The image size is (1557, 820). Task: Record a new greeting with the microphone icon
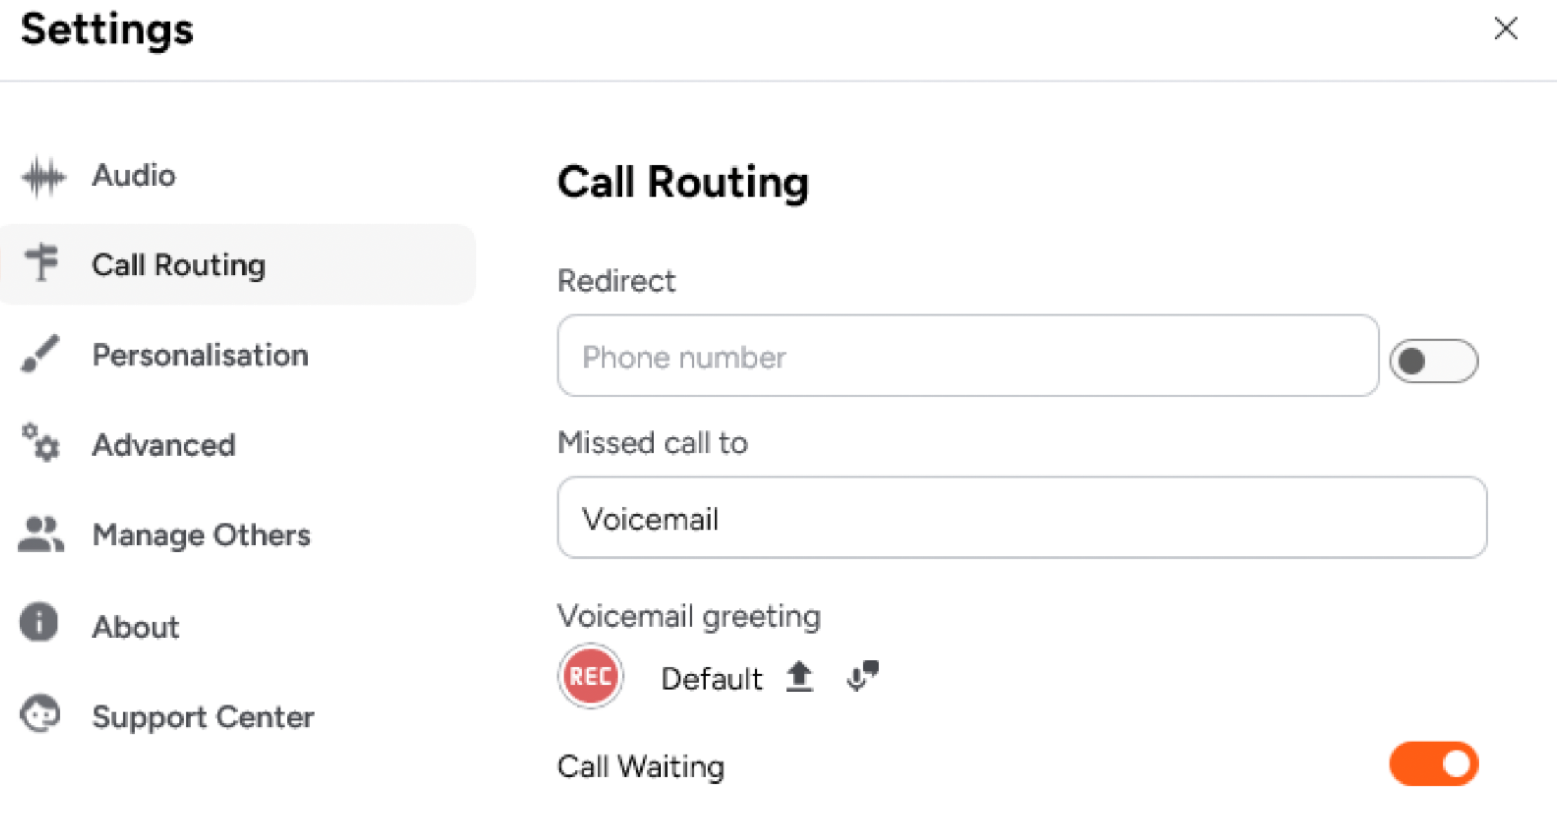[x=859, y=676]
